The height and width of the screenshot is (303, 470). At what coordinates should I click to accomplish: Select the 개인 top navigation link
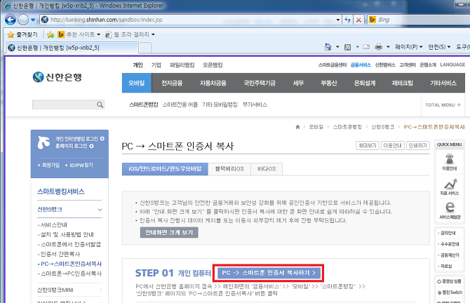point(138,65)
